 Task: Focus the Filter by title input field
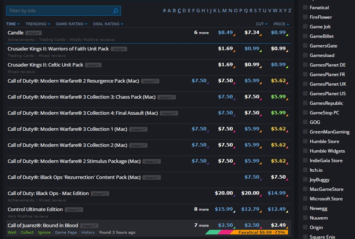click(x=64, y=11)
